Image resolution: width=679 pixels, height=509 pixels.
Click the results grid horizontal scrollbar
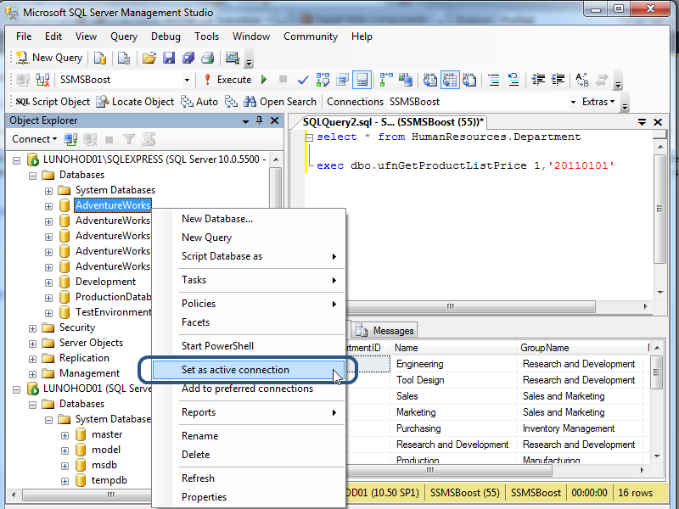(x=449, y=470)
